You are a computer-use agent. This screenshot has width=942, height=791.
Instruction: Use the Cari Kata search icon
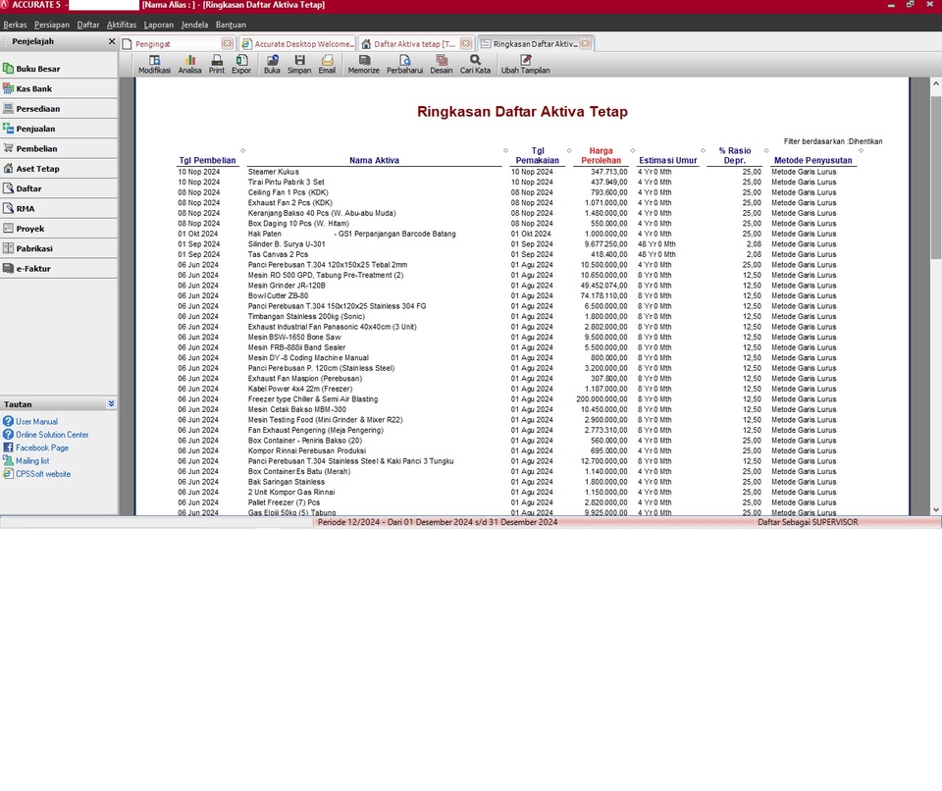pyautogui.click(x=475, y=64)
